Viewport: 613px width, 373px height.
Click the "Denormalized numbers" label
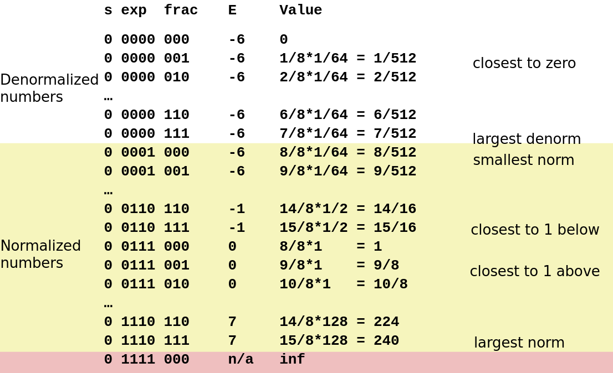click(49, 88)
